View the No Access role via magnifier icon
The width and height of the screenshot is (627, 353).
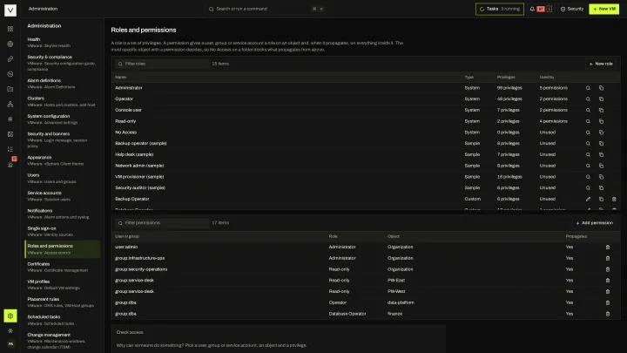click(x=588, y=132)
